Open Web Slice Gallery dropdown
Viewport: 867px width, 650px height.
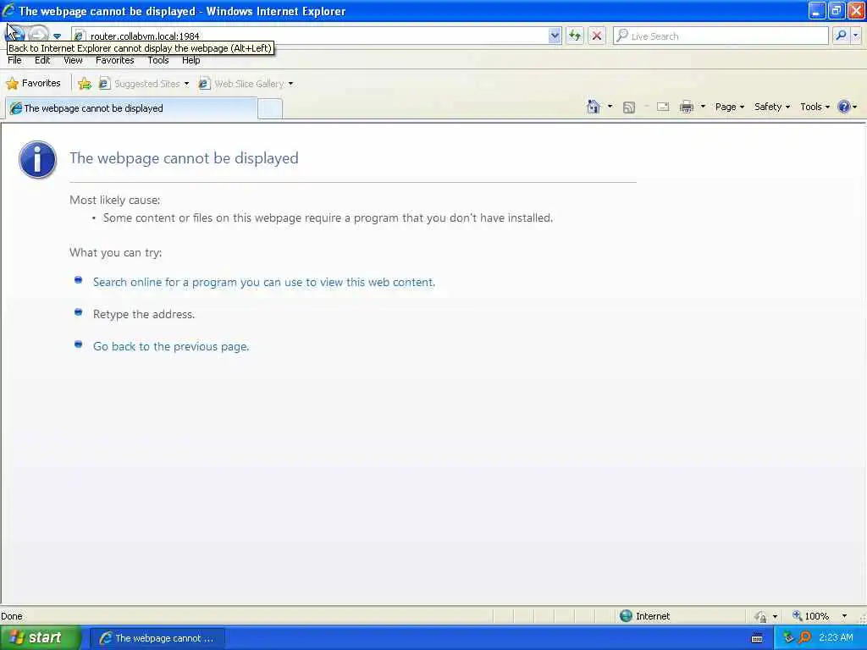[x=246, y=84]
